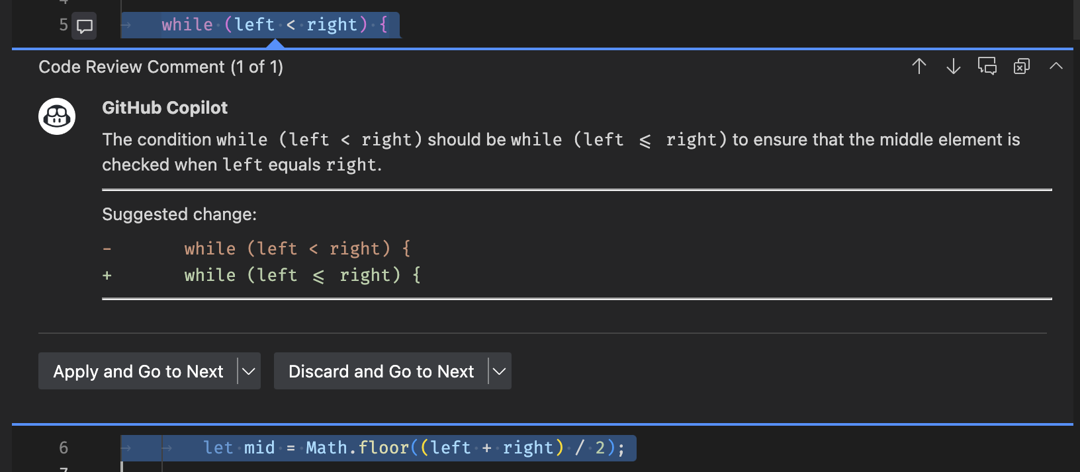Viewport: 1080px width, 472px height.
Task: Click line number 5 in the gutter
Action: (62, 24)
